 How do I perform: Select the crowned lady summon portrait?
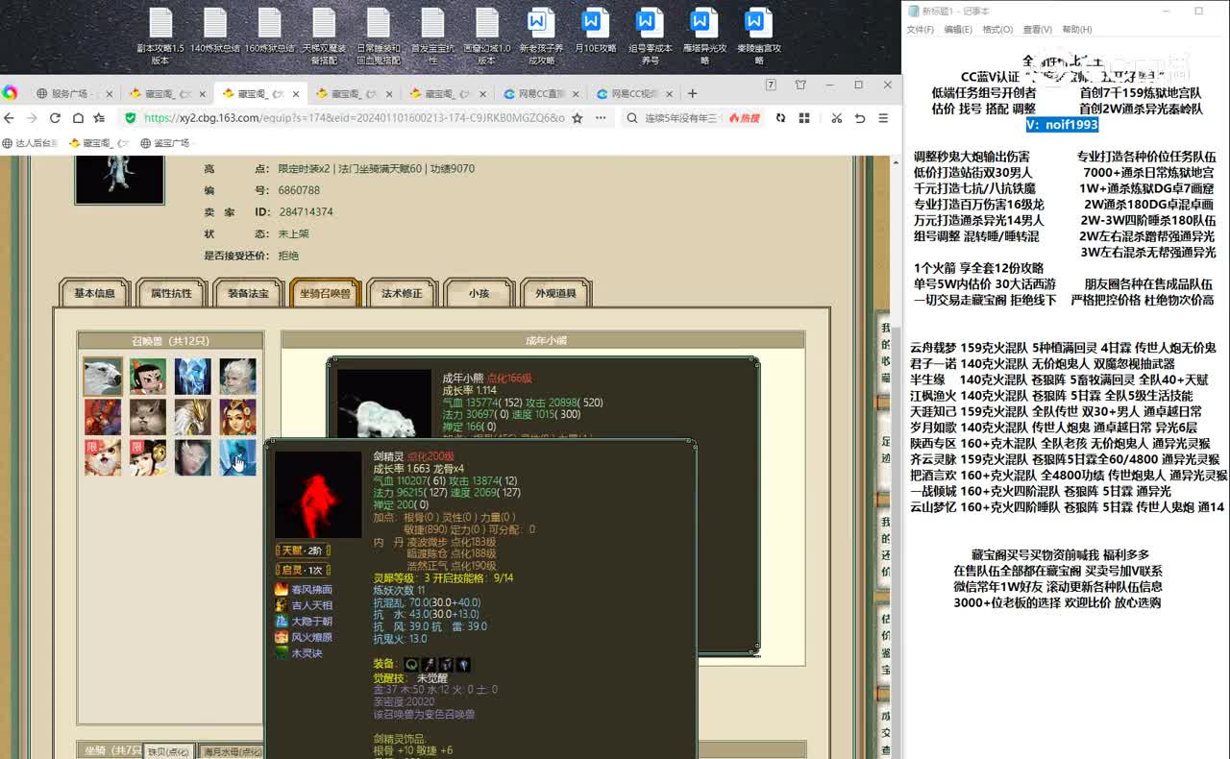237,417
